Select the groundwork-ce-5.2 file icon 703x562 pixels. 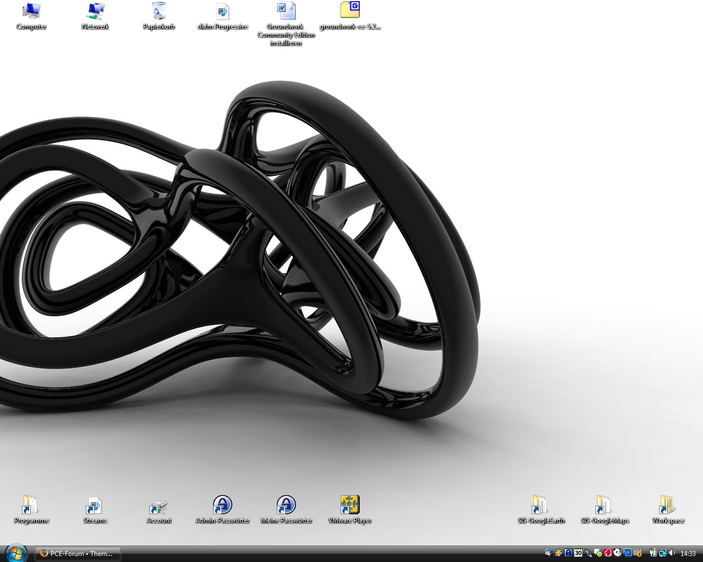[350, 11]
